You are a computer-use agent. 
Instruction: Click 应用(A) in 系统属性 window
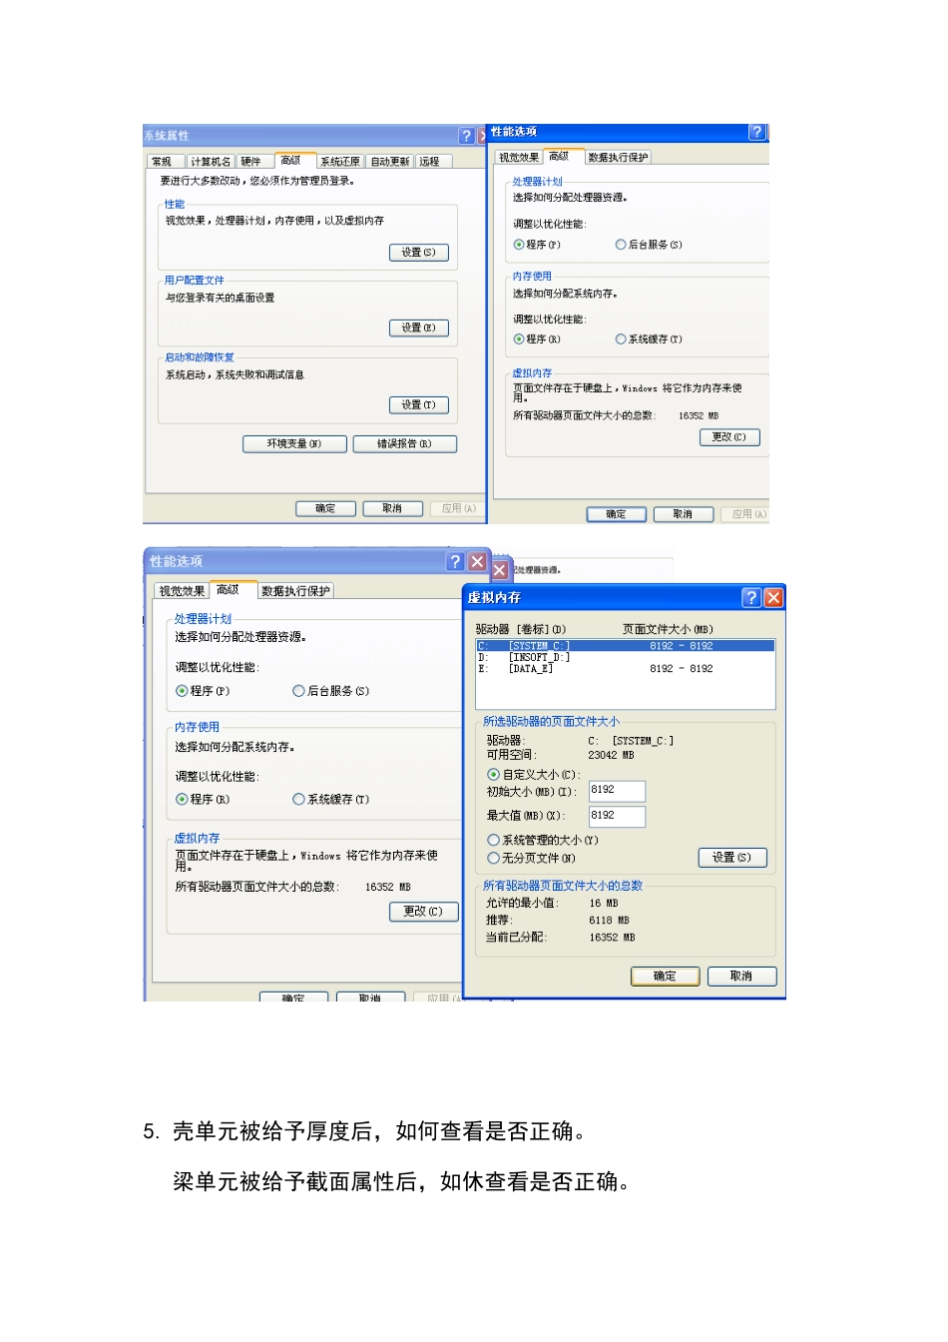pos(457,509)
